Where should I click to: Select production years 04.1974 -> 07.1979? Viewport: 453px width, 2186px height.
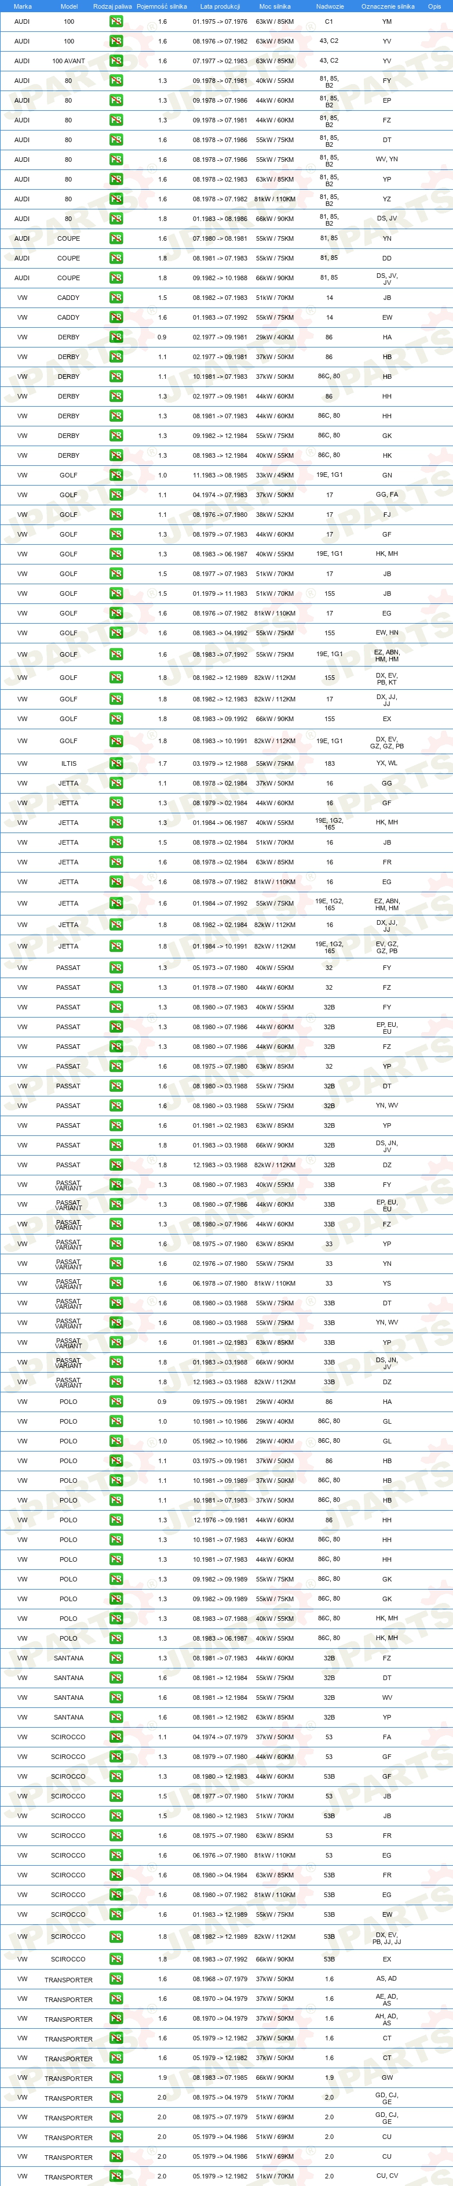pyautogui.click(x=220, y=1737)
